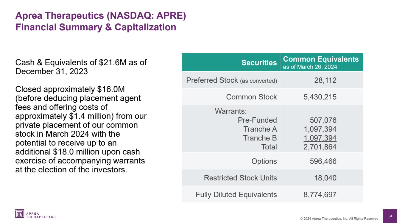The height and width of the screenshot is (223, 397).
Task: Click the Aprea Therapeutics logo icon
Action: 20,214
